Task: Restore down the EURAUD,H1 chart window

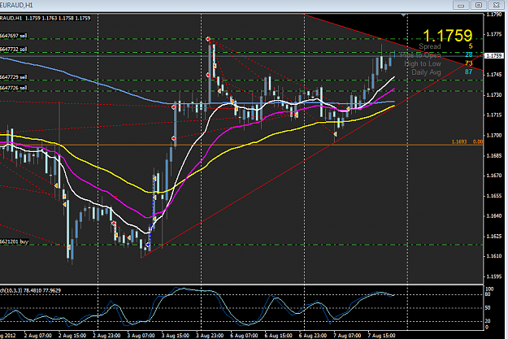Action: 479,5
